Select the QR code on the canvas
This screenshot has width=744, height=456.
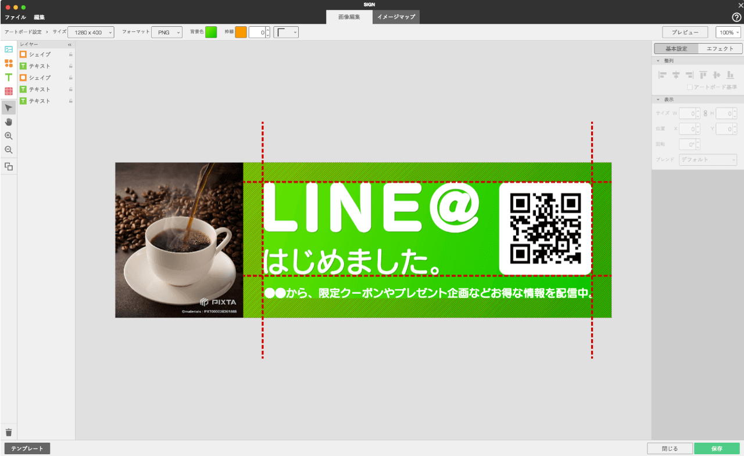(x=545, y=228)
